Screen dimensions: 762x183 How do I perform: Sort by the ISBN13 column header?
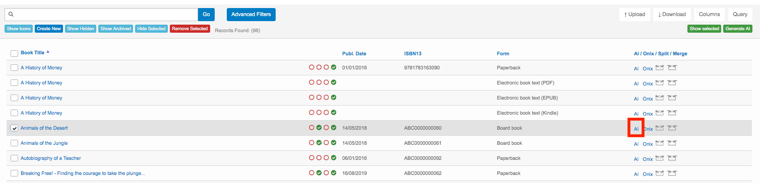(x=412, y=54)
